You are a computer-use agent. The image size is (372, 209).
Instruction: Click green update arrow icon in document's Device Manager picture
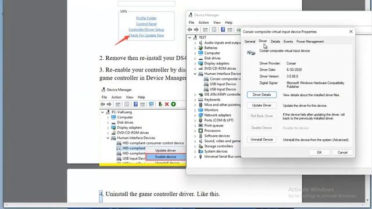pyautogui.click(x=173, y=105)
